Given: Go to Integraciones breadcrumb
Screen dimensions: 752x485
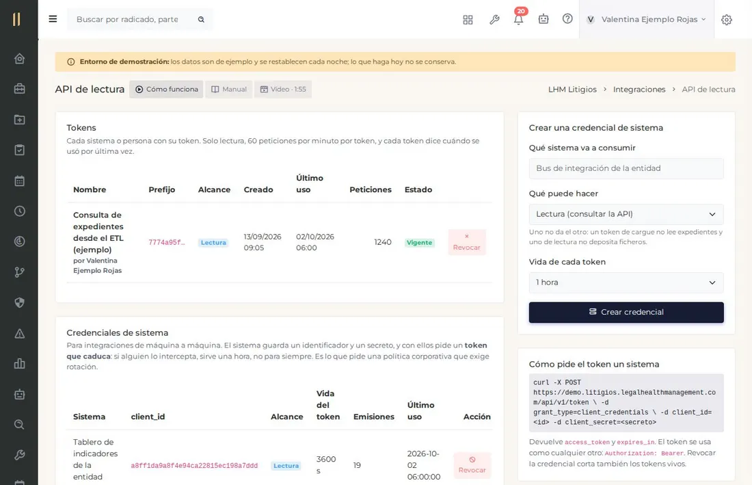Looking at the screenshot, I should click(x=639, y=89).
